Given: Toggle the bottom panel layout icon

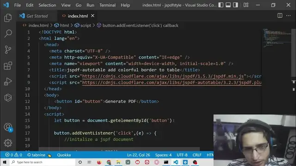Looking at the screenshot, I should [228, 5].
